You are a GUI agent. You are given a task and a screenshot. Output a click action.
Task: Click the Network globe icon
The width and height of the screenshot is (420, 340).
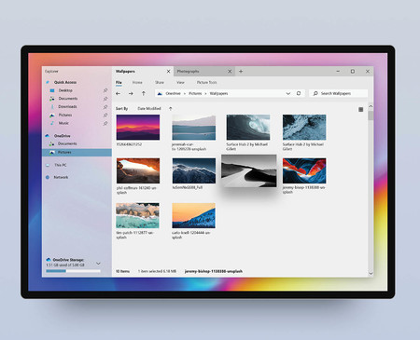tap(48, 177)
